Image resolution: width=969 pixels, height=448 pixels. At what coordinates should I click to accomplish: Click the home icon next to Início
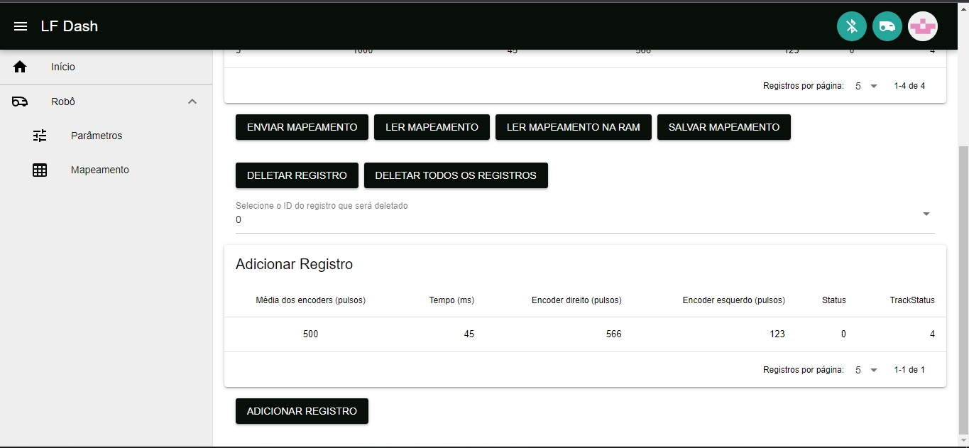tap(20, 67)
